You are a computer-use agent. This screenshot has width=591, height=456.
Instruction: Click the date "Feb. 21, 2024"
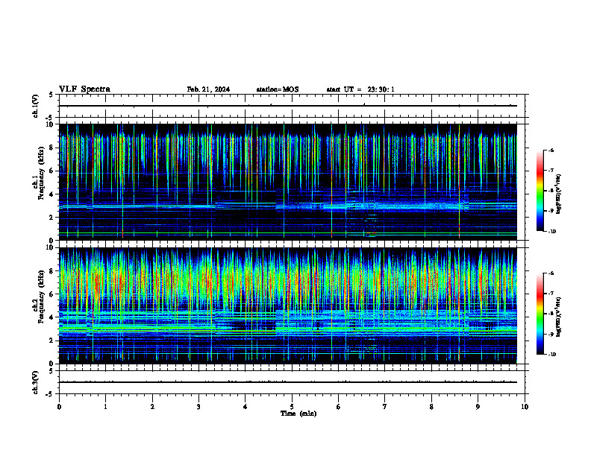coord(208,89)
